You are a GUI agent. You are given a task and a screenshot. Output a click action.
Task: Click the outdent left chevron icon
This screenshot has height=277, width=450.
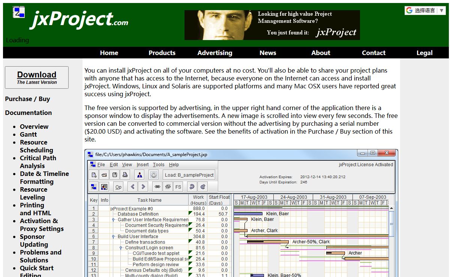[x=133, y=187]
